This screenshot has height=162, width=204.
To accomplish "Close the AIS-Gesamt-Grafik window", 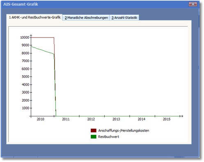I will 193,4.
